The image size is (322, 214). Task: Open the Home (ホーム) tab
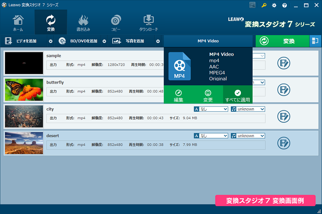coord(18,23)
